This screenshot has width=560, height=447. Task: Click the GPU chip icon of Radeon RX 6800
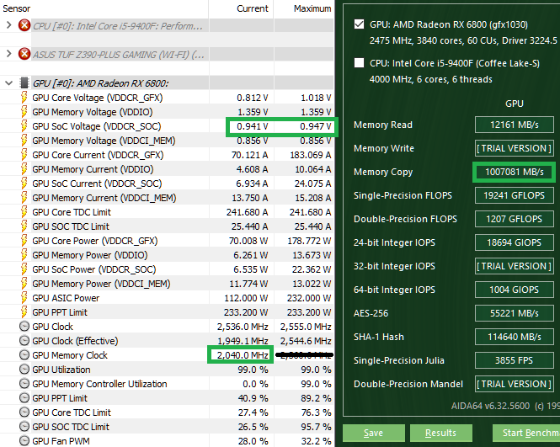[x=24, y=82]
